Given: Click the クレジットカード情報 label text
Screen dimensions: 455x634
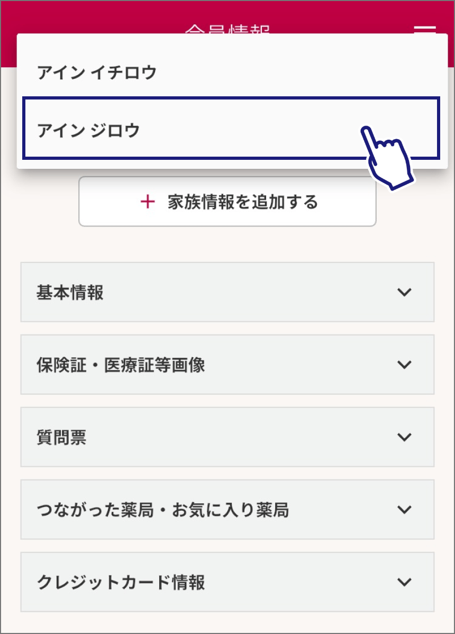Looking at the screenshot, I should pos(121,583).
